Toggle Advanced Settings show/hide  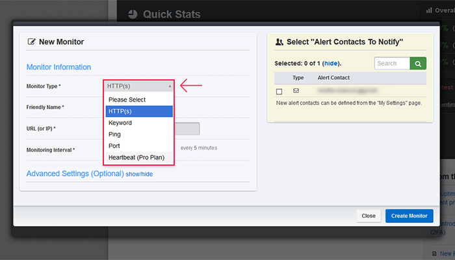click(139, 174)
